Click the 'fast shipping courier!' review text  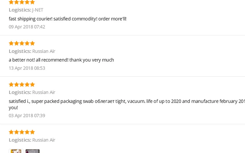click(67, 19)
